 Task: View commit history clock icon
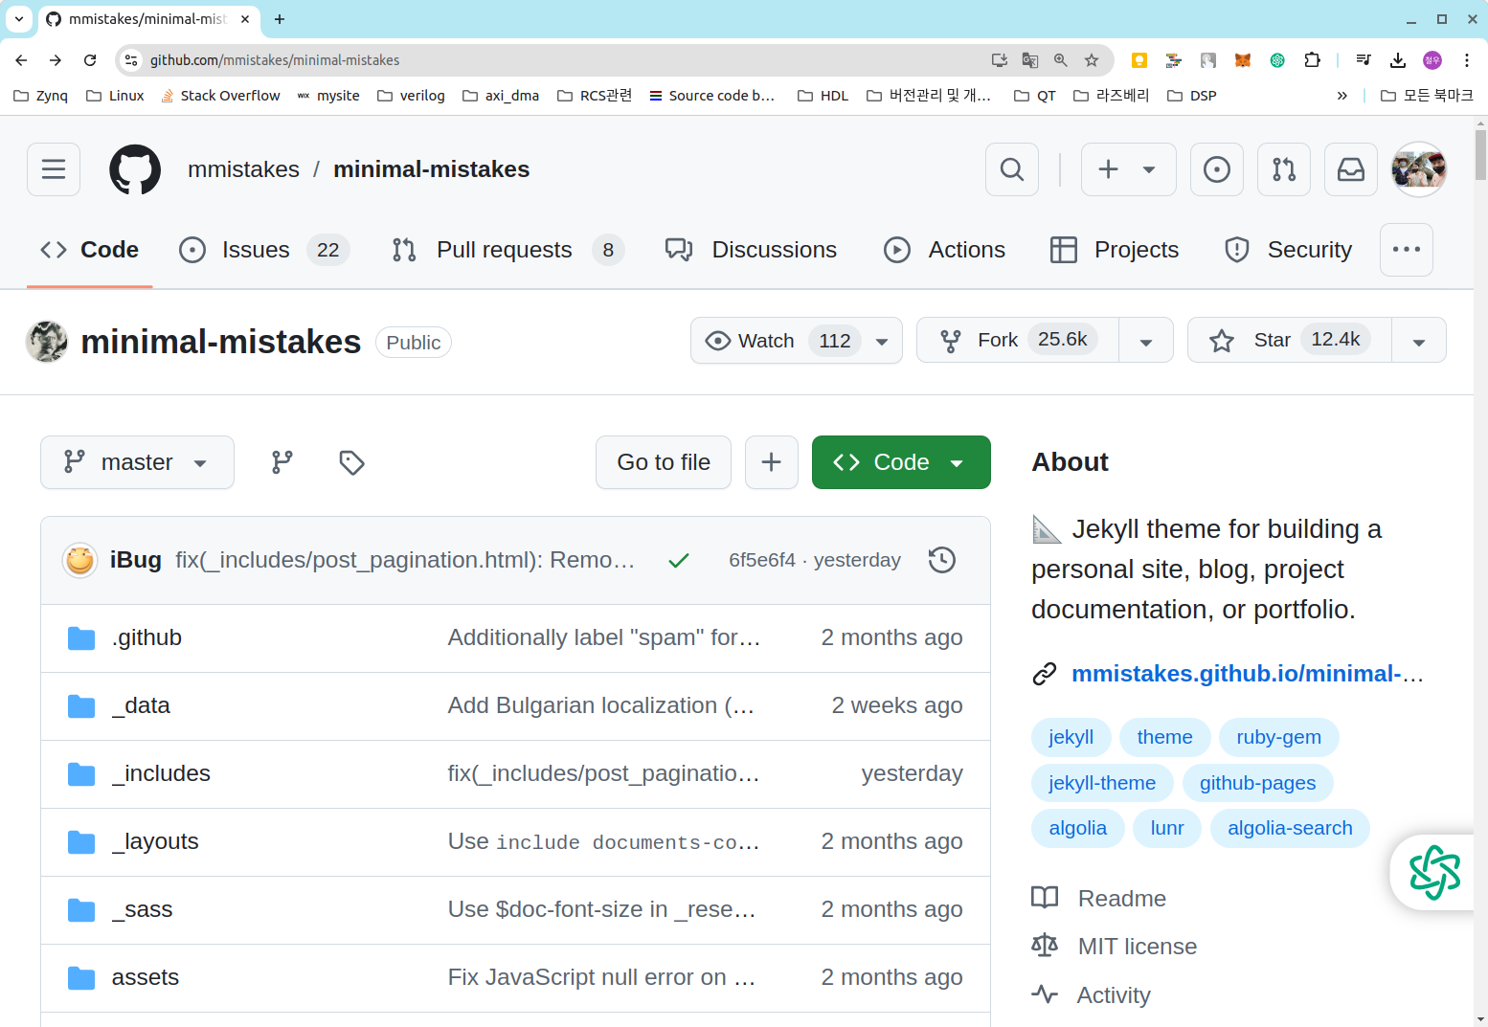click(941, 560)
